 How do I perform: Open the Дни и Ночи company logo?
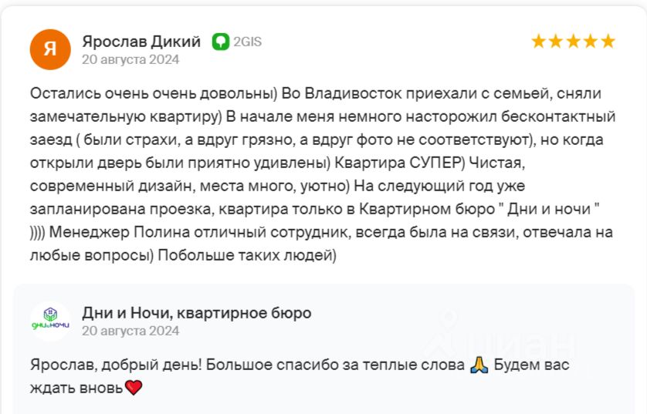[50, 321]
